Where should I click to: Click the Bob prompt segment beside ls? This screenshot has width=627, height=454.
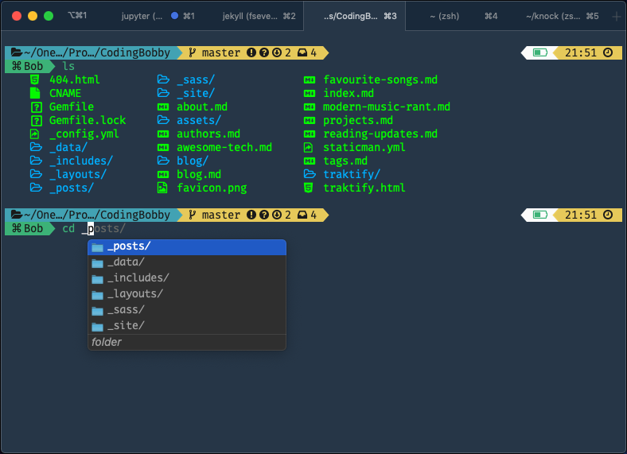click(x=28, y=66)
